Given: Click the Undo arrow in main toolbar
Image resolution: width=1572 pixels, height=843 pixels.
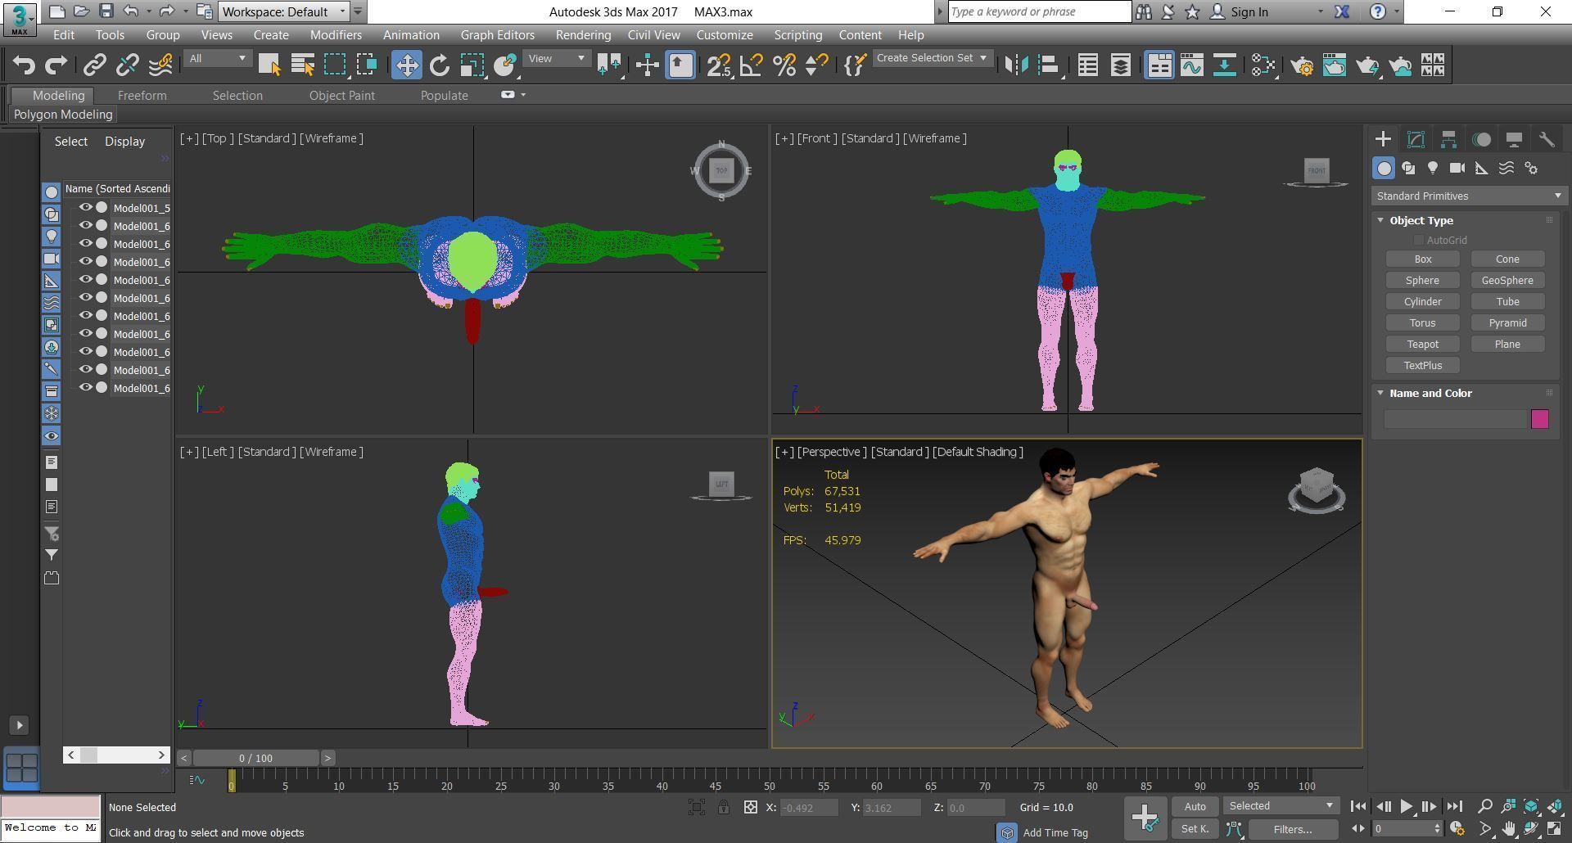Looking at the screenshot, I should point(24,65).
